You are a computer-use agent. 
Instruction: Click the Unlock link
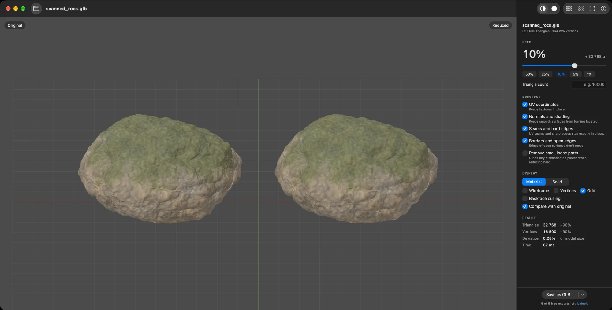582,304
